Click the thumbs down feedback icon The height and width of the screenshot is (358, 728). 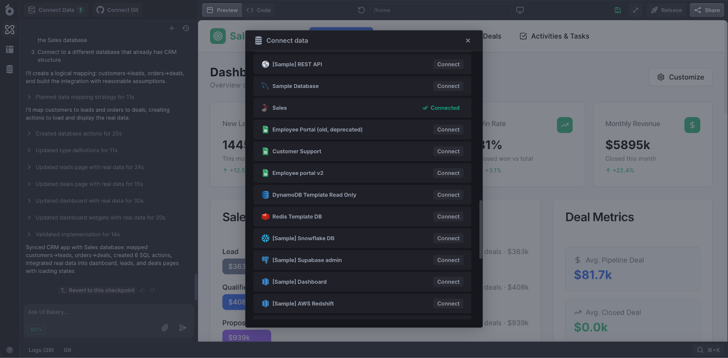[x=152, y=290]
